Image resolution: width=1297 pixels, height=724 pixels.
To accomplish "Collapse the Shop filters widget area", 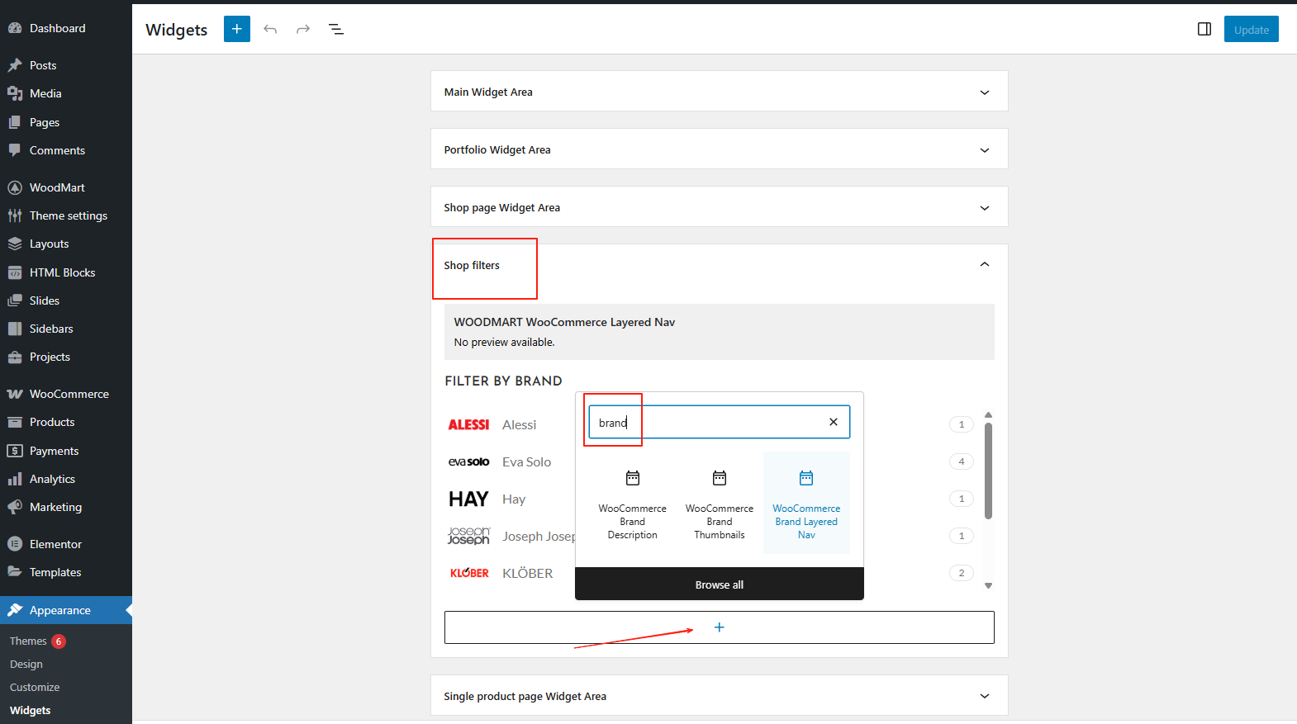I will click(984, 265).
